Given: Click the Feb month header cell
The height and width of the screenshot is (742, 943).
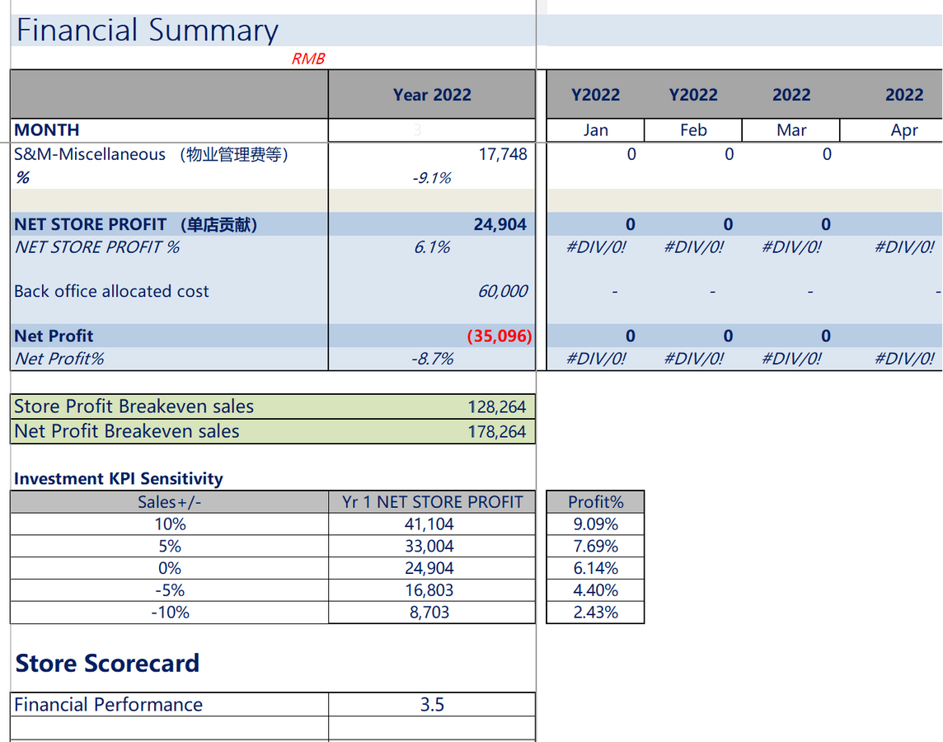Looking at the screenshot, I should [693, 130].
